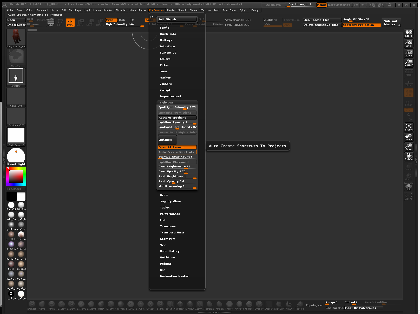This screenshot has width=420, height=314.
Task: Select the Topology brush
Action: tap(300, 305)
